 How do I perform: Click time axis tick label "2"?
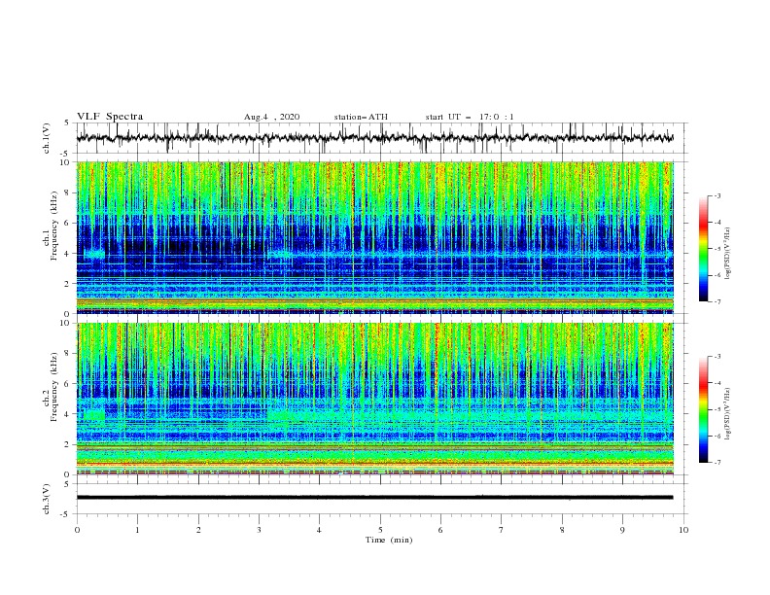pos(198,530)
